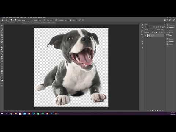Select the Rectangle shape tool

click(2, 69)
